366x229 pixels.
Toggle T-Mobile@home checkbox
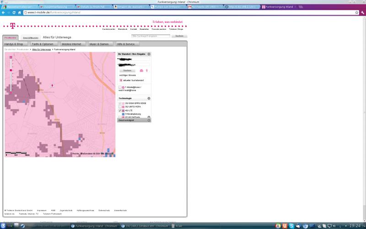point(120,87)
